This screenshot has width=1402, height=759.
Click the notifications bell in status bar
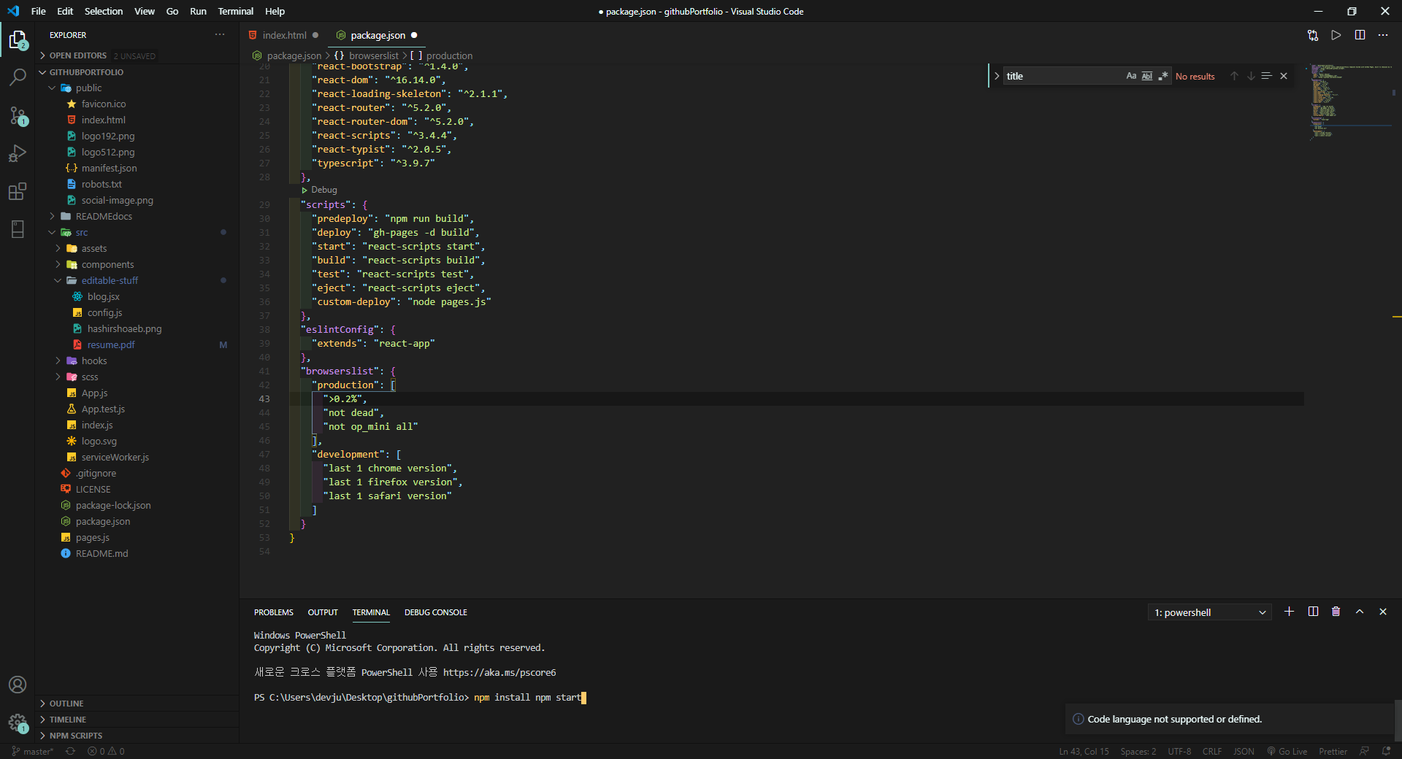(x=1386, y=751)
